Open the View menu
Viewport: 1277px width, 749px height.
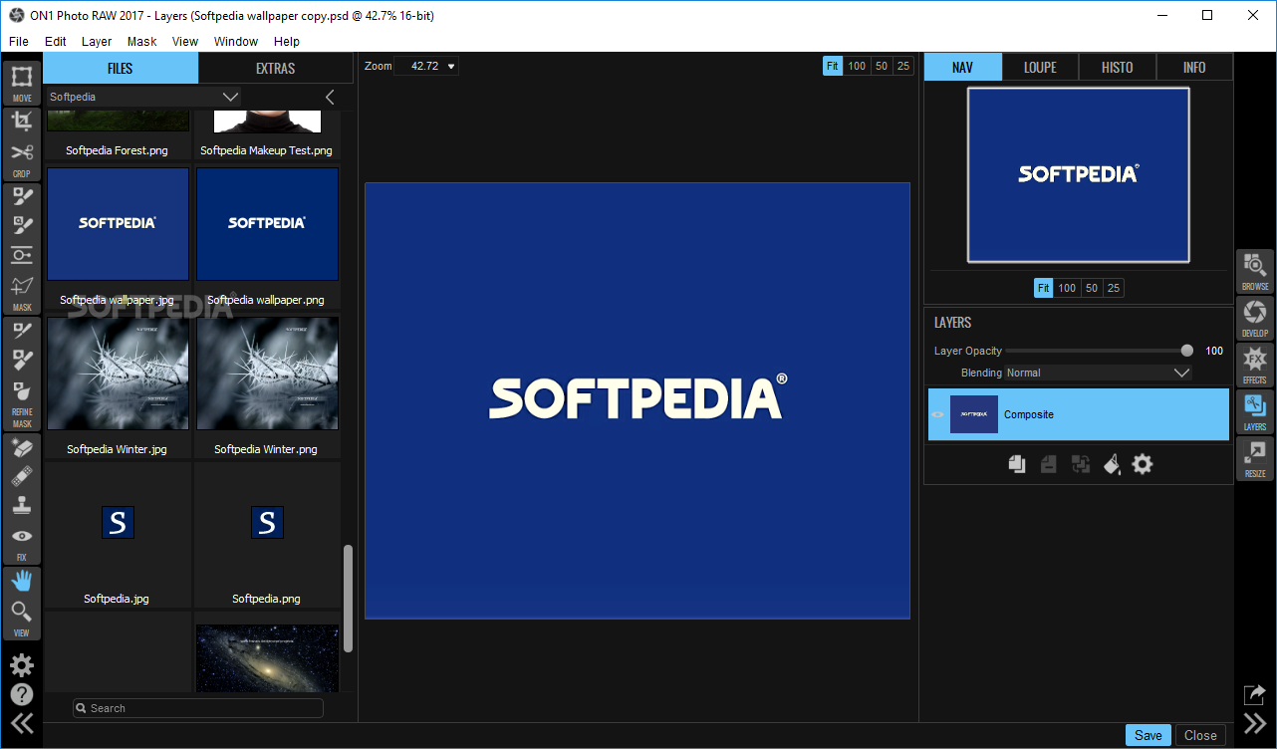point(185,42)
